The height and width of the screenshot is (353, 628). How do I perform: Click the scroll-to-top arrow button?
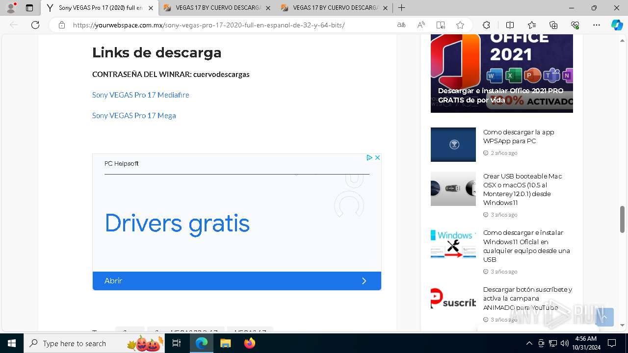point(604,317)
